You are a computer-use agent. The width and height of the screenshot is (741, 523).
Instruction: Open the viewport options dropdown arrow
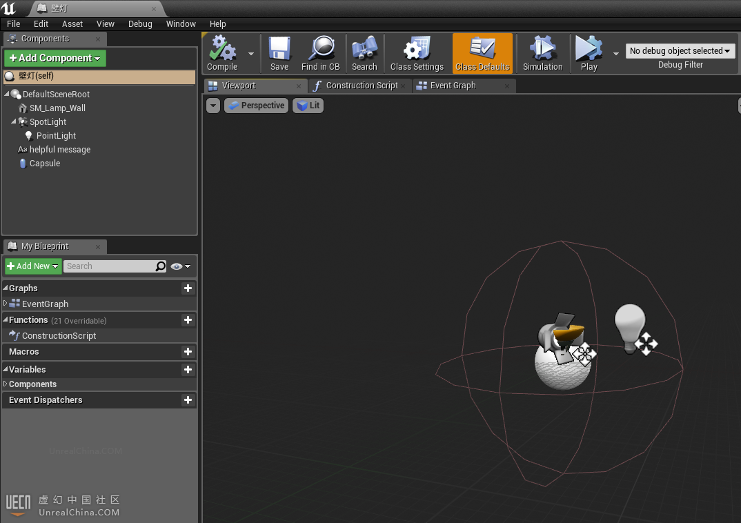coord(213,106)
